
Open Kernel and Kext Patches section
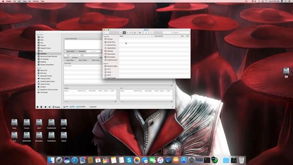pyautogui.click(x=49, y=56)
